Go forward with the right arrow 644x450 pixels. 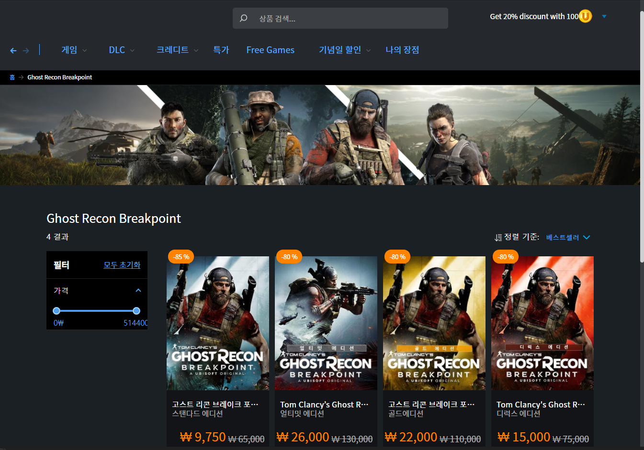click(x=26, y=50)
